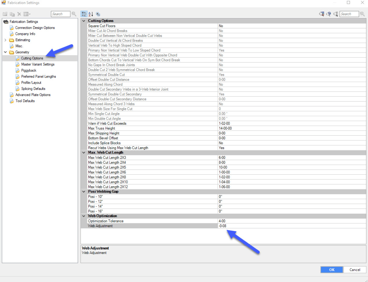This screenshot has width=368, height=282.
Task: Collapse the Geometry folder node
Action: [5, 52]
